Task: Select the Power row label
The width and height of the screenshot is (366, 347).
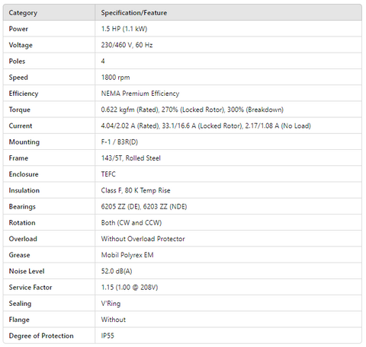Action: click(x=18, y=29)
